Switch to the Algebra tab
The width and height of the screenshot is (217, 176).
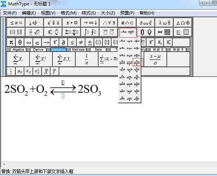tap(18, 49)
